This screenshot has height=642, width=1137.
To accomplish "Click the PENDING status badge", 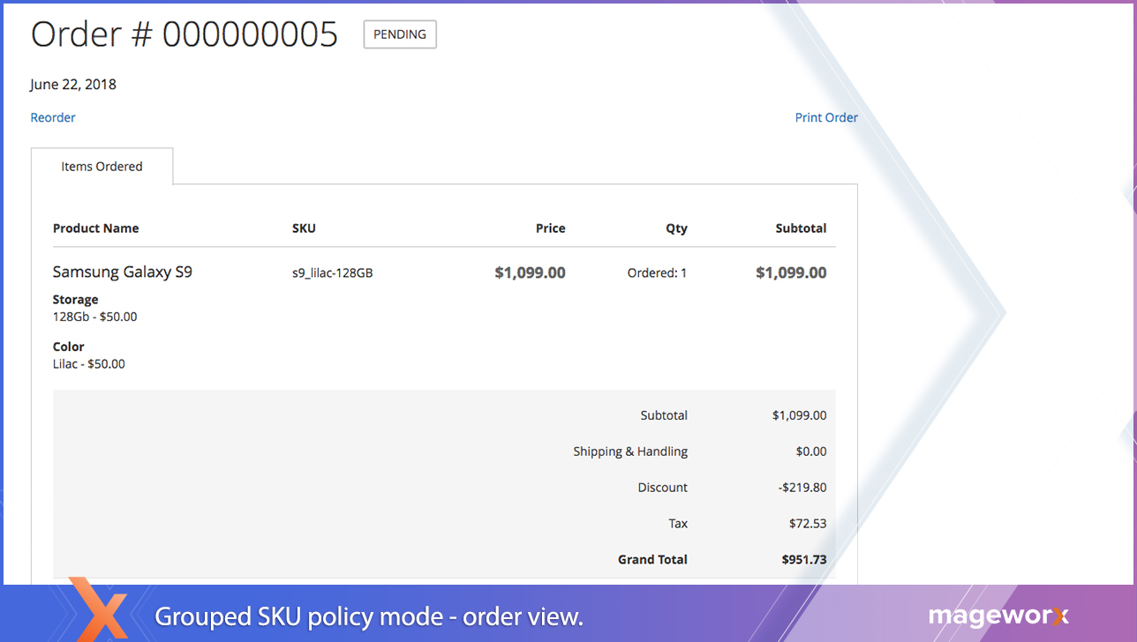I will [399, 34].
